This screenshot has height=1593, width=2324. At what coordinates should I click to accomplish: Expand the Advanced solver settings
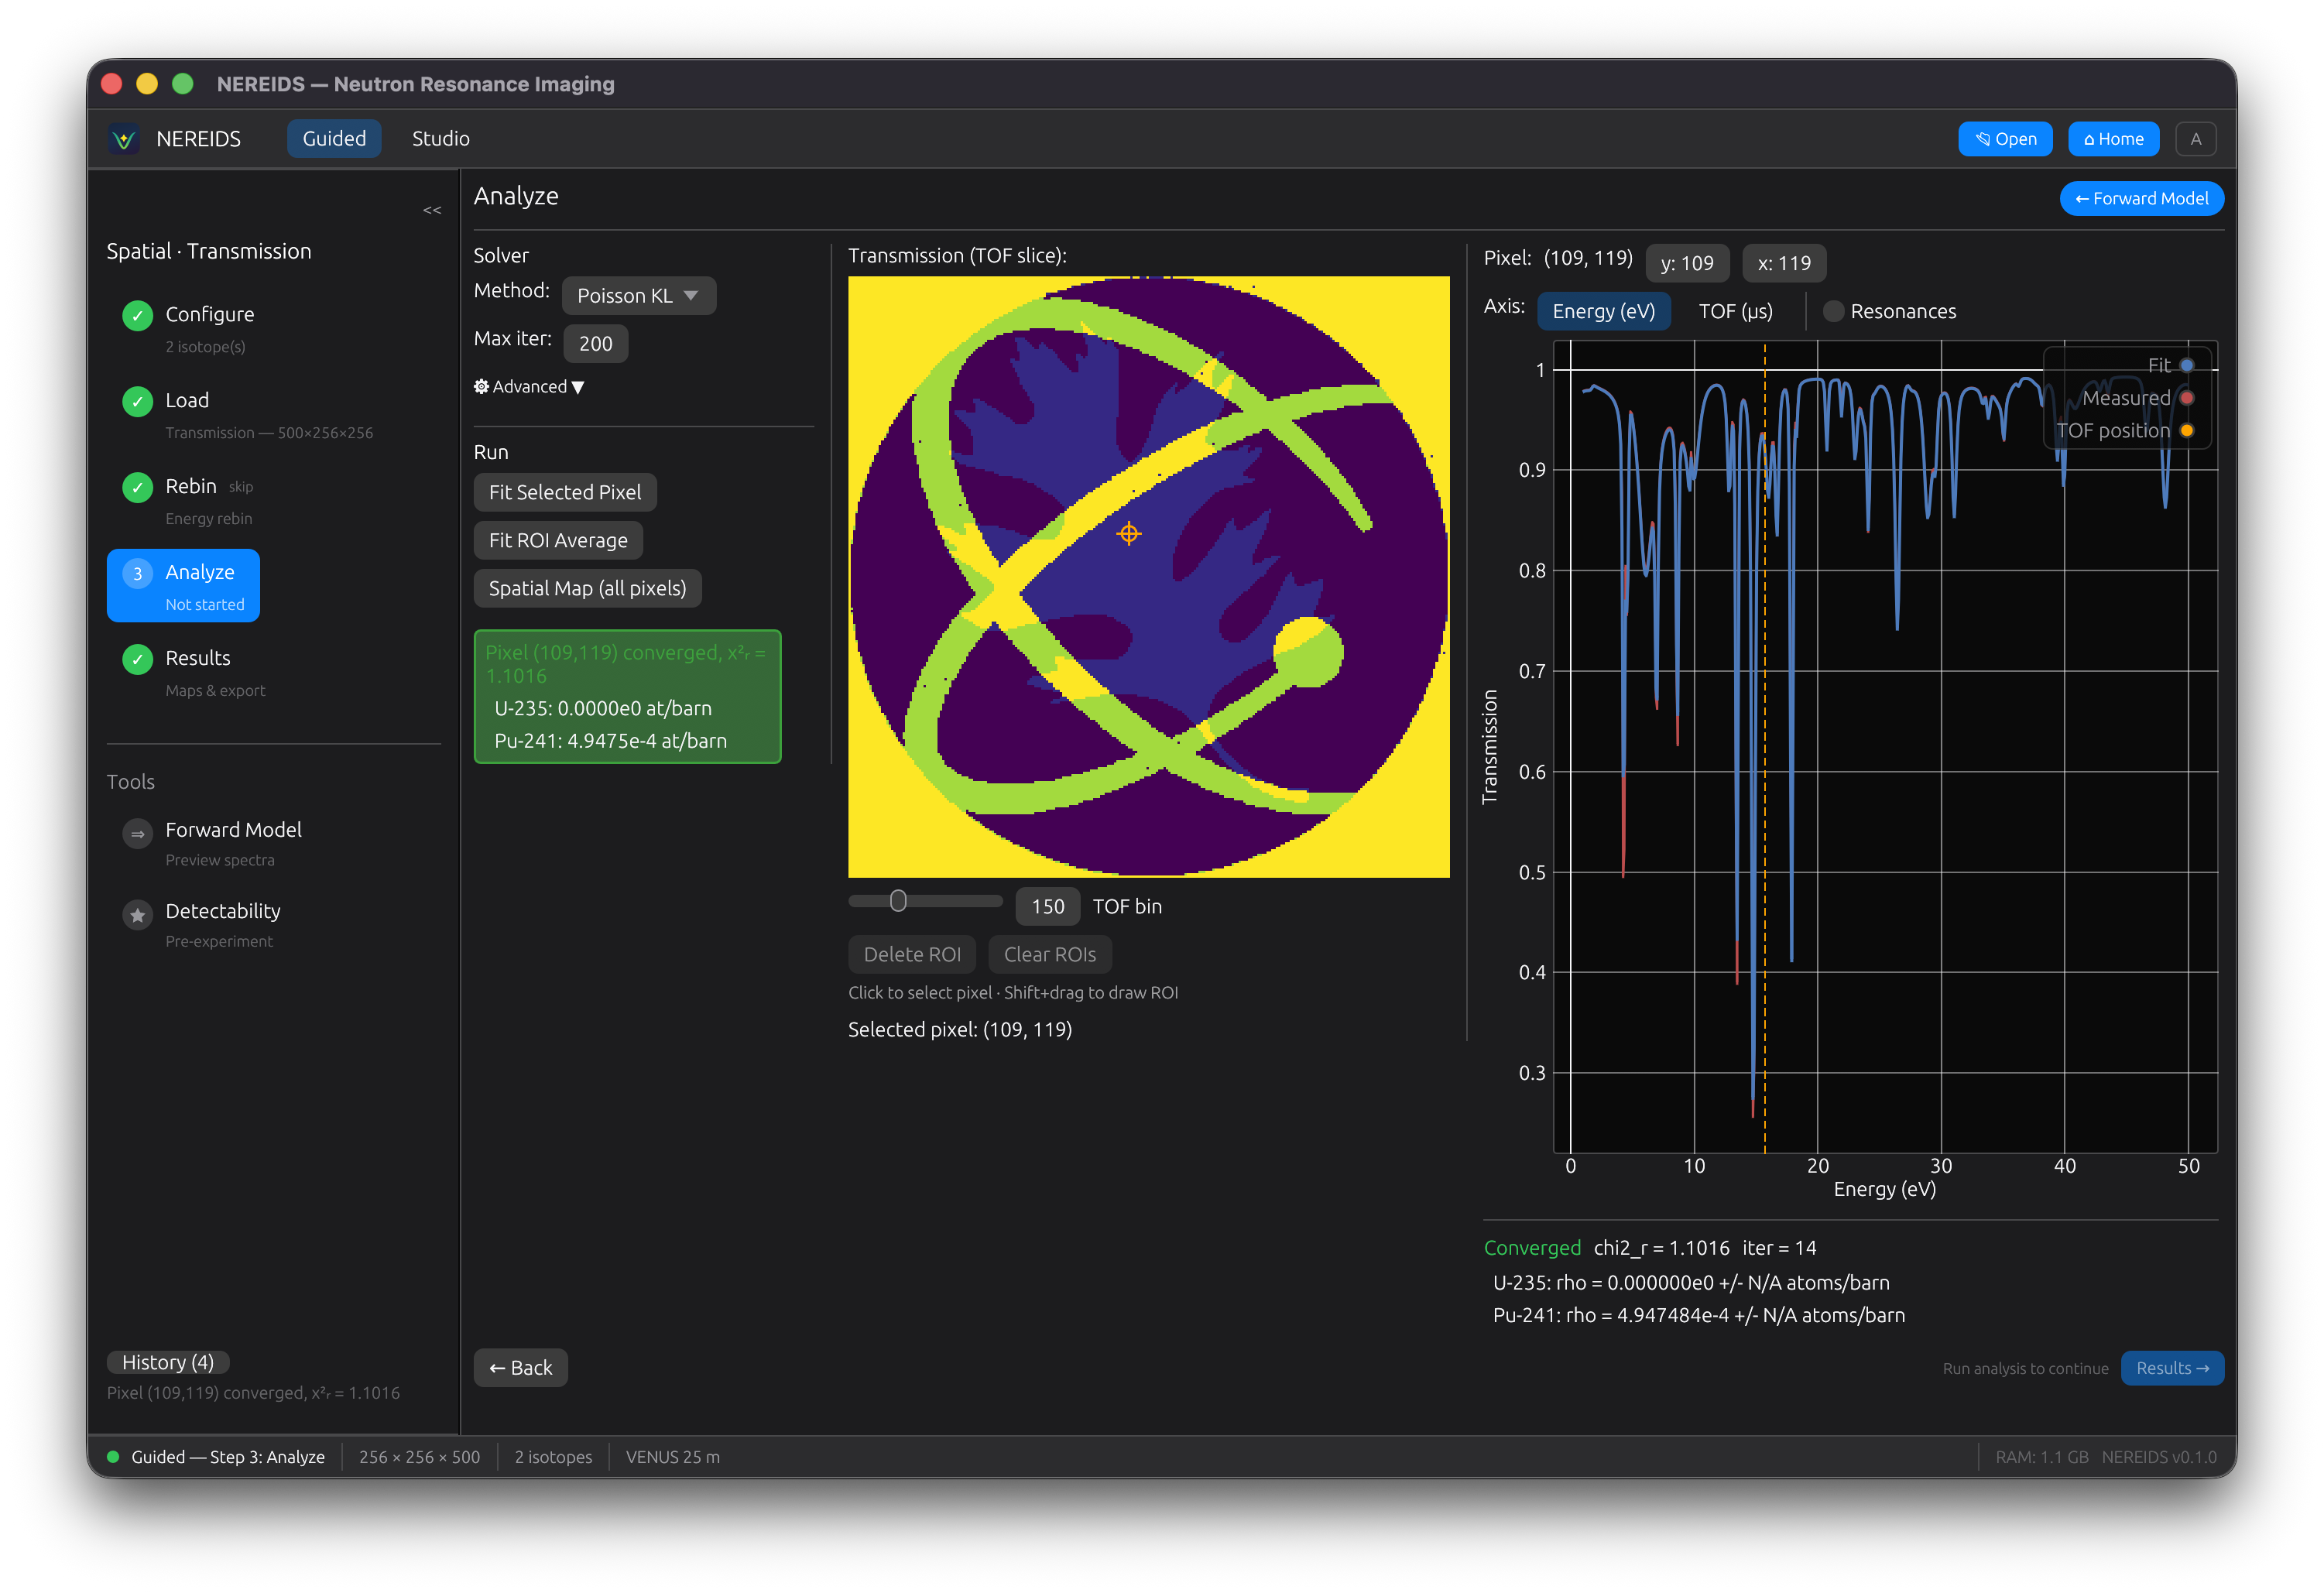[528, 387]
